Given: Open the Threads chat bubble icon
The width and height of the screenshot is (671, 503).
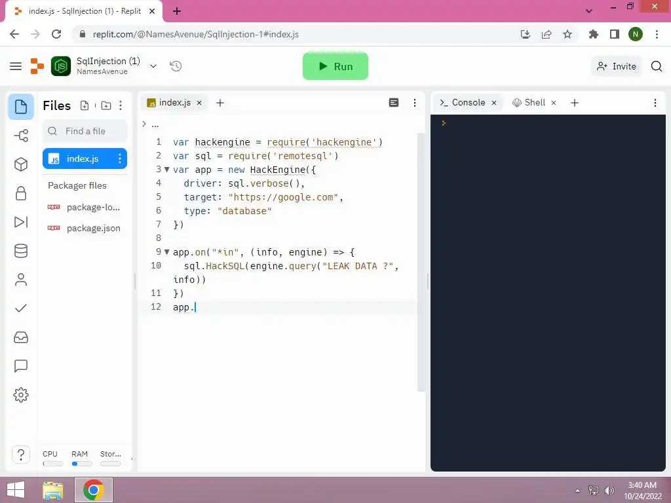Looking at the screenshot, I should click(x=20, y=366).
